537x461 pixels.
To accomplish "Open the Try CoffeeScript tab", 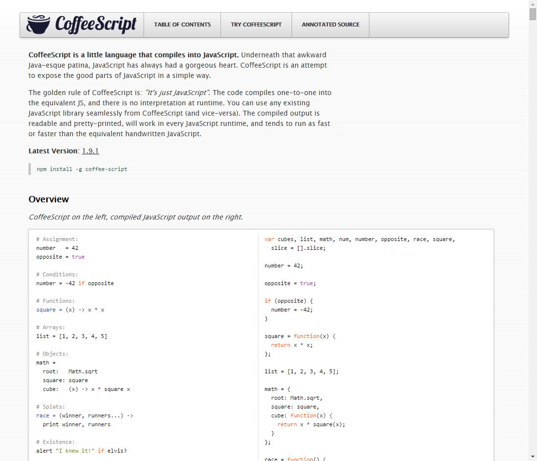I will coord(256,24).
